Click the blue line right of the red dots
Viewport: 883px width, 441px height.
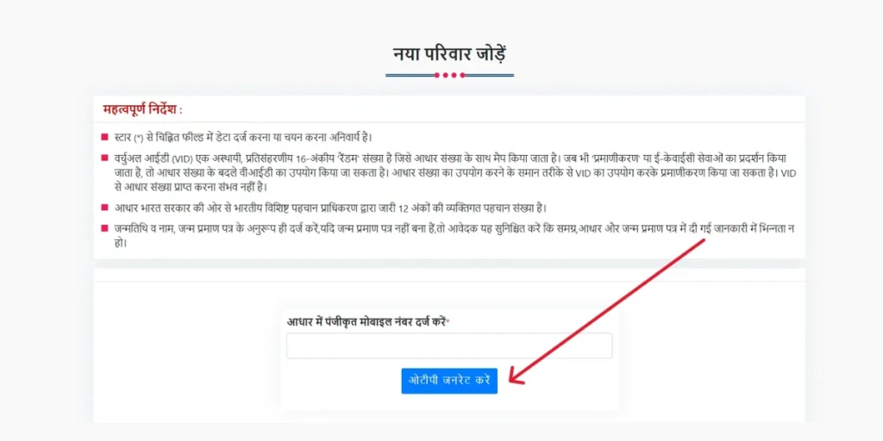point(490,75)
